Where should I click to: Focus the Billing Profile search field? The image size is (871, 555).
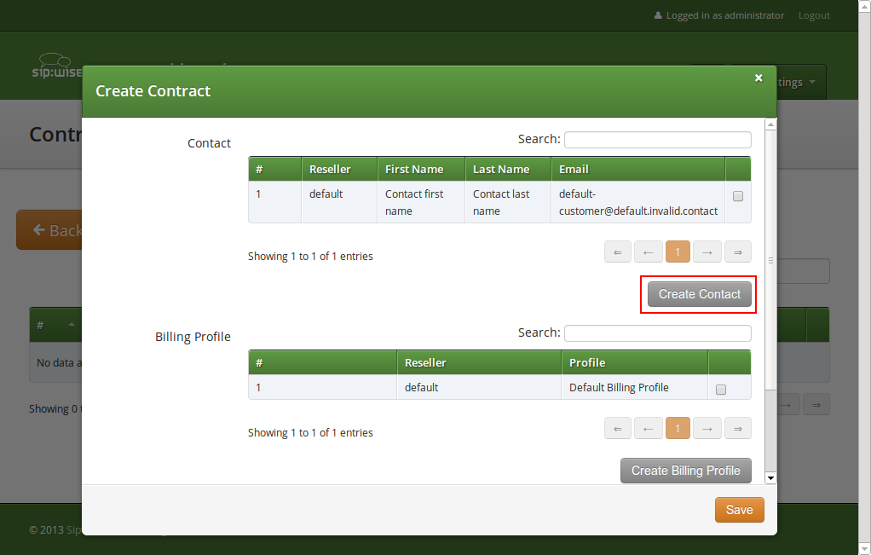657,333
